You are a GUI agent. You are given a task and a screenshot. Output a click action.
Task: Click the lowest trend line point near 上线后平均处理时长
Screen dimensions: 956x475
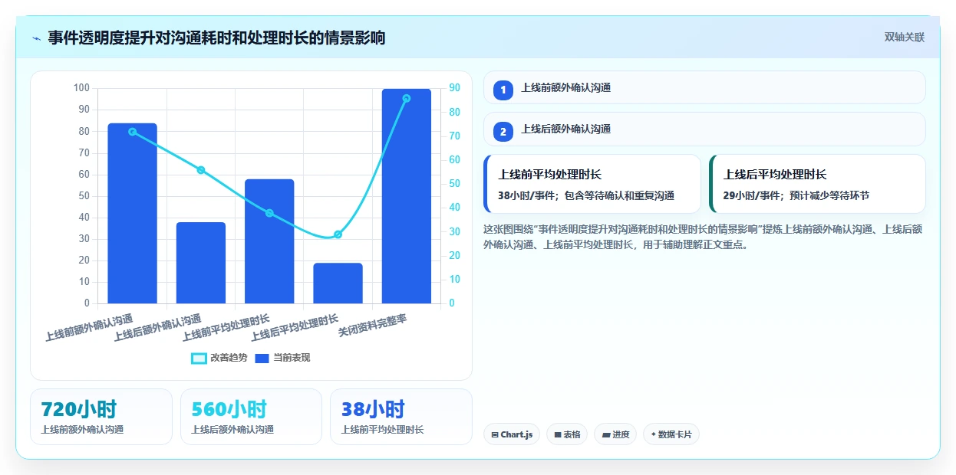pyautogui.click(x=338, y=234)
